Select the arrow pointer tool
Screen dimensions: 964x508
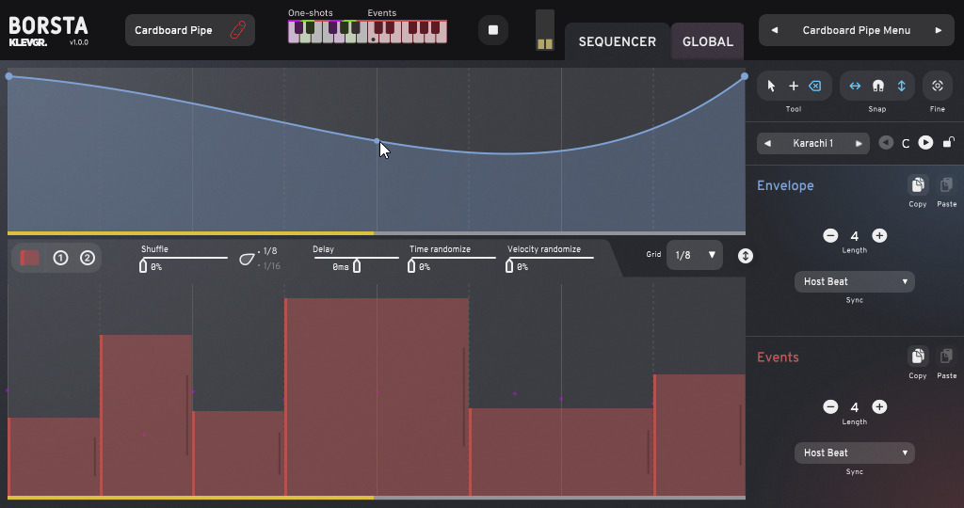pos(771,86)
